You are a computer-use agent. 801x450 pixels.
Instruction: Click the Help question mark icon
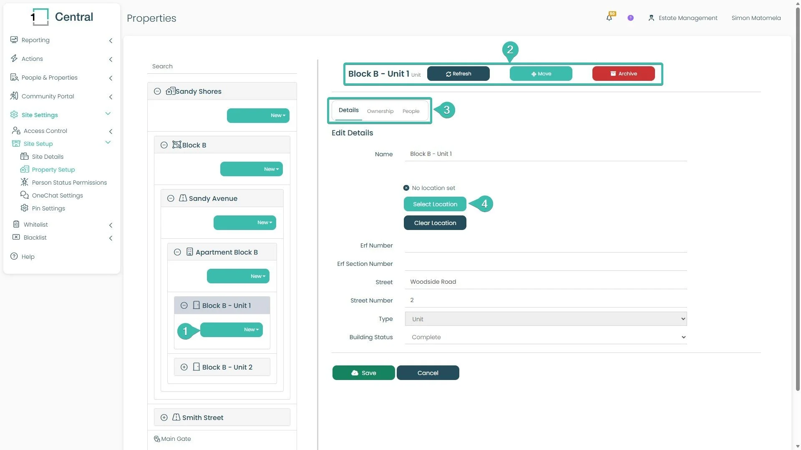click(x=14, y=256)
